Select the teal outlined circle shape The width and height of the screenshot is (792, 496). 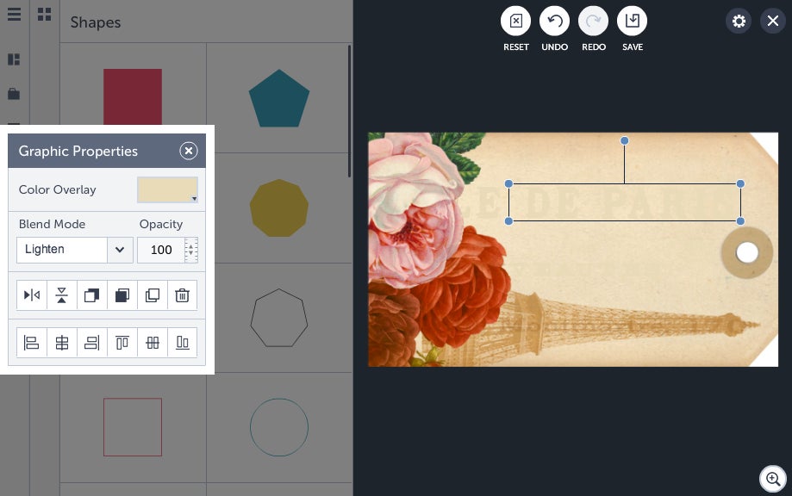click(279, 427)
